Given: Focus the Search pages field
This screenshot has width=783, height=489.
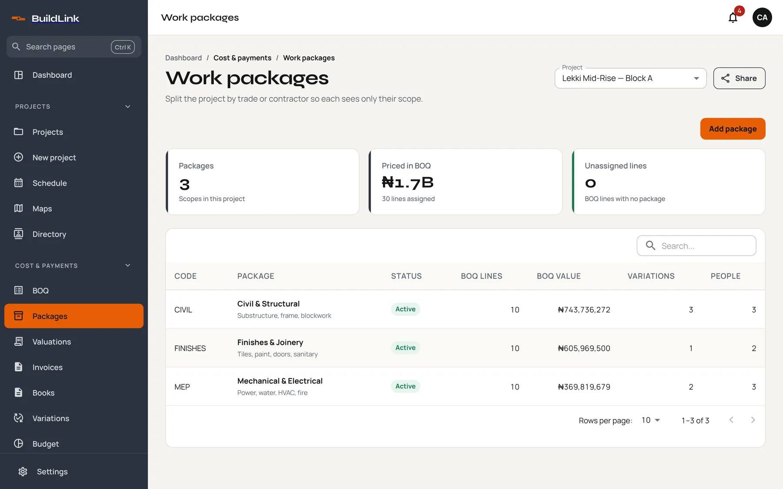Looking at the screenshot, I should point(74,47).
